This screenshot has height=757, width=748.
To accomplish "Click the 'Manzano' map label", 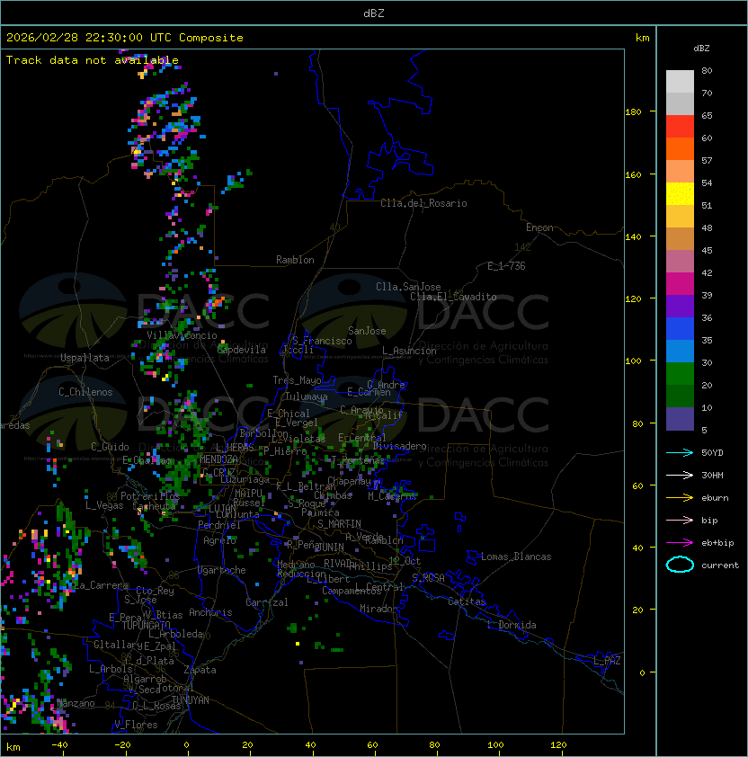I will [76, 703].
